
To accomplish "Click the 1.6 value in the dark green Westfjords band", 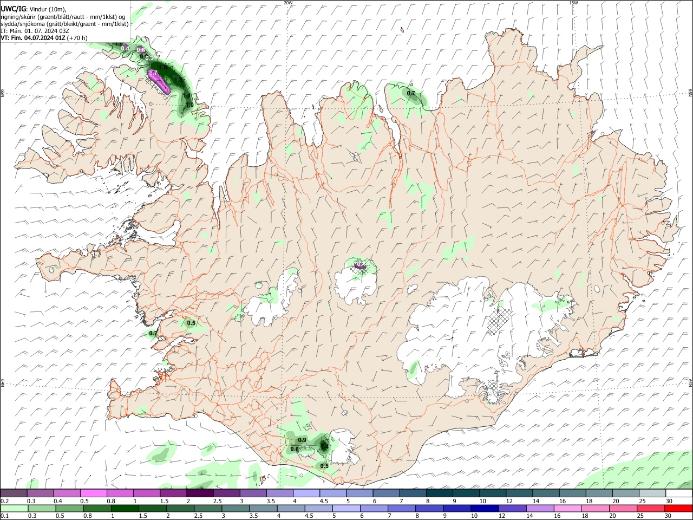I will tap(163, 67).
